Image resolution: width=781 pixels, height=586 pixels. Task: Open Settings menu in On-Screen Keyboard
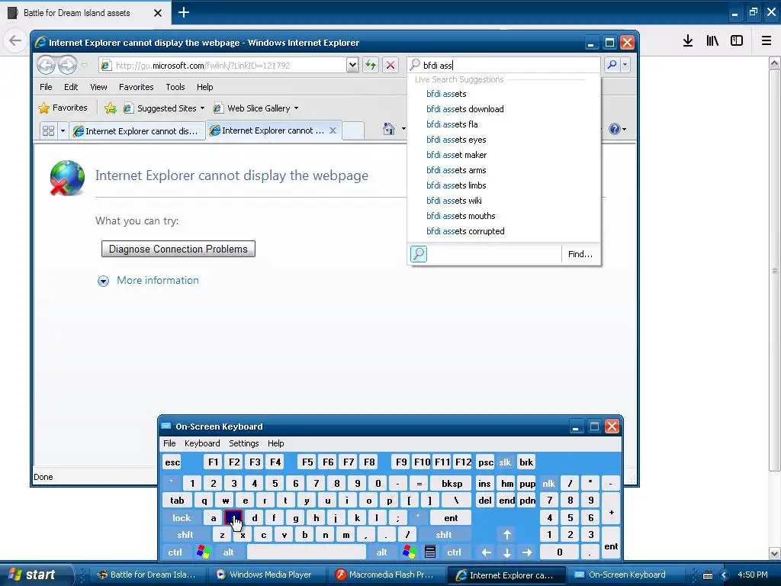coord(243,443)
